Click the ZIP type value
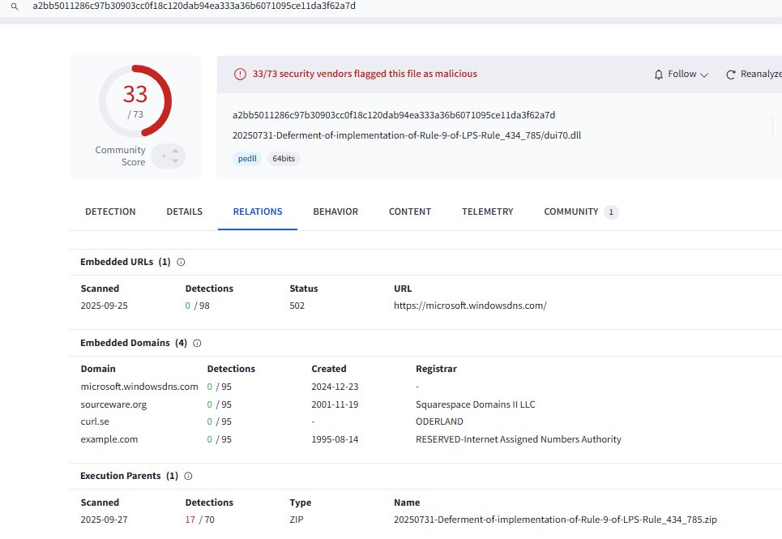This screenshot has width=782, height=539. (297, 520)
